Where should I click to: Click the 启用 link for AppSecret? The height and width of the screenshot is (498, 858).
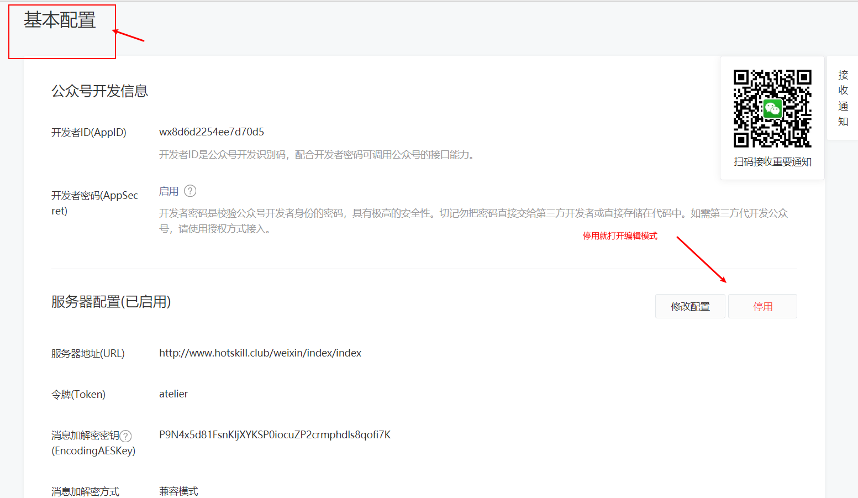169,191
